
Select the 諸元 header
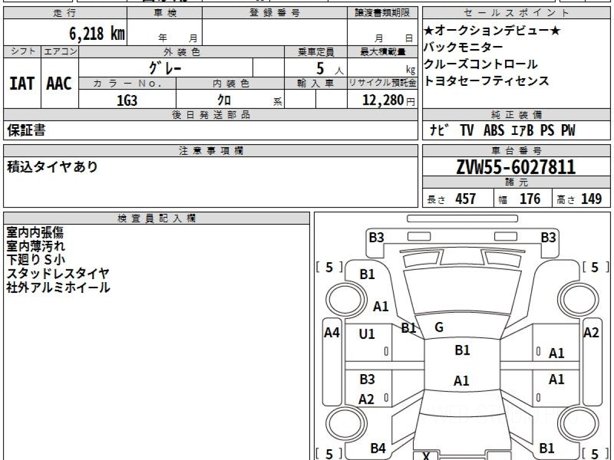pos(516,182)
